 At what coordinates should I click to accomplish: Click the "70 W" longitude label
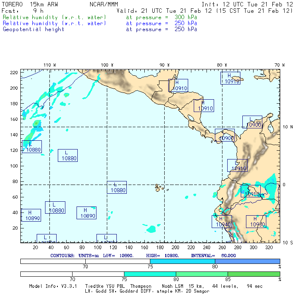pyautogui.click(x=279, y=65)
